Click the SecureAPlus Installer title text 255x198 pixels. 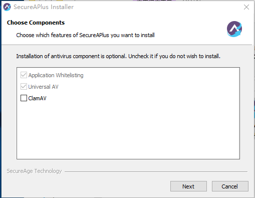(44, 7)
